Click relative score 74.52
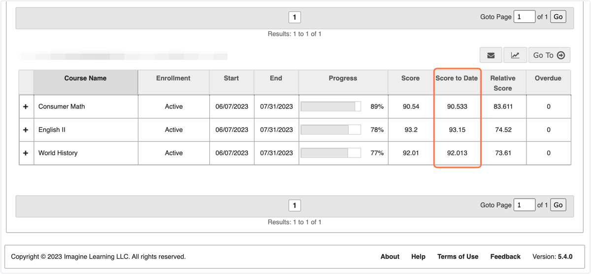Viewport: 591px width, 274px height. pyautogui.click(x=503, y=130)
